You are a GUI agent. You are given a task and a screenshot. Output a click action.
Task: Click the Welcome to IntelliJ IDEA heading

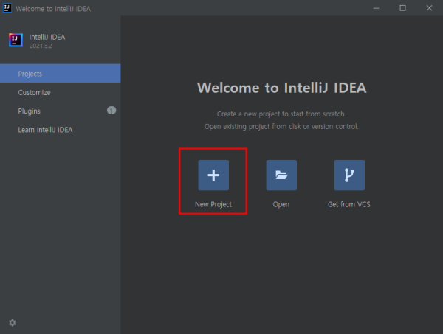pos(282,88)
